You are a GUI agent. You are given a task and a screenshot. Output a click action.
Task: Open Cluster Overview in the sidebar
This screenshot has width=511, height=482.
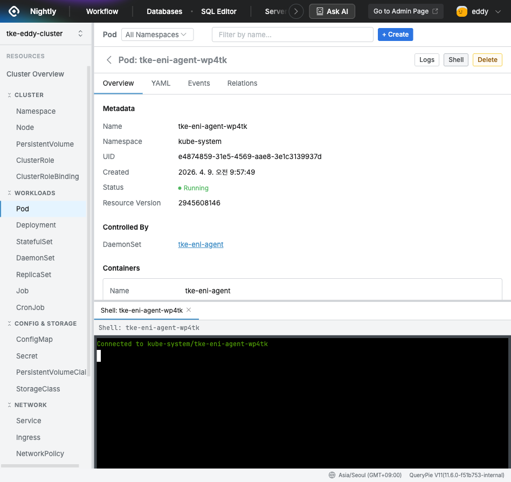pyautogui.click(x=35, y=74)
